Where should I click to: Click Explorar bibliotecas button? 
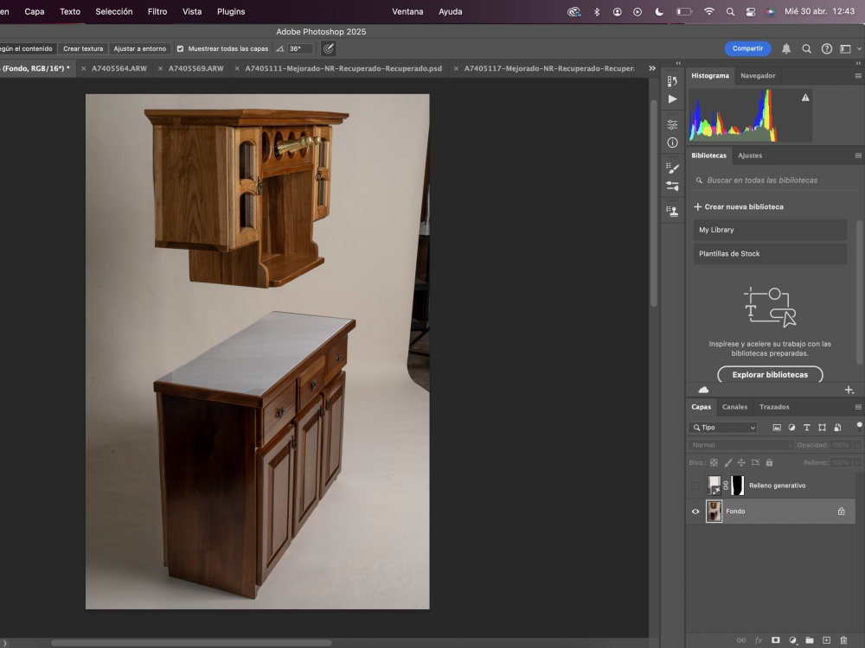point(770,375)
